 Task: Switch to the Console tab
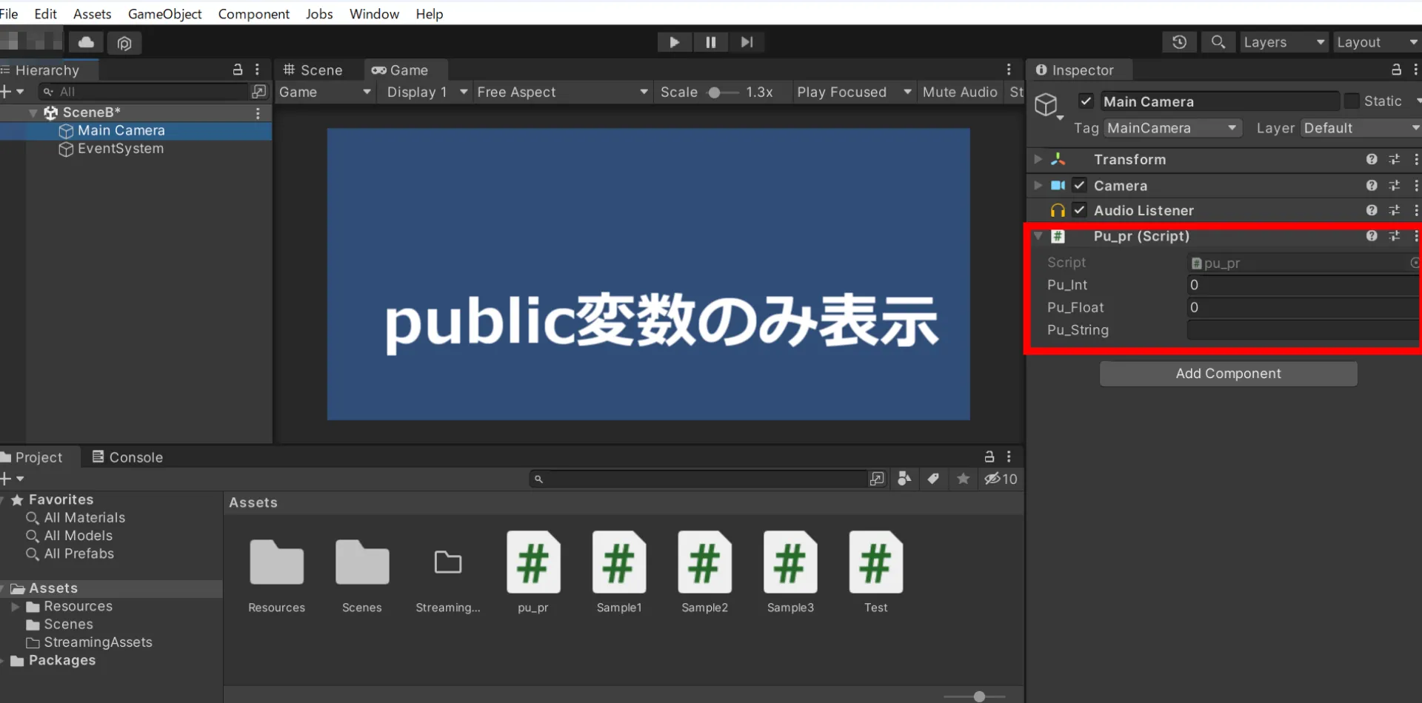(x=127, y=457)
